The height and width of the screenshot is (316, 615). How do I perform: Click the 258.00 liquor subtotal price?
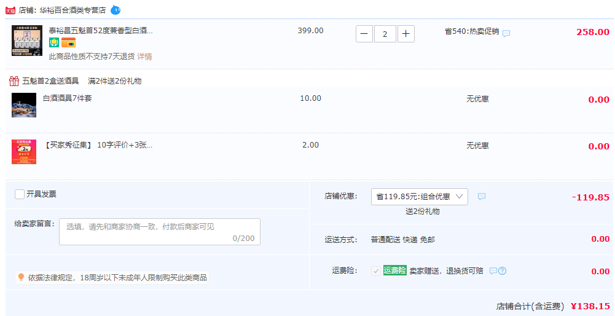pos(593,32)
